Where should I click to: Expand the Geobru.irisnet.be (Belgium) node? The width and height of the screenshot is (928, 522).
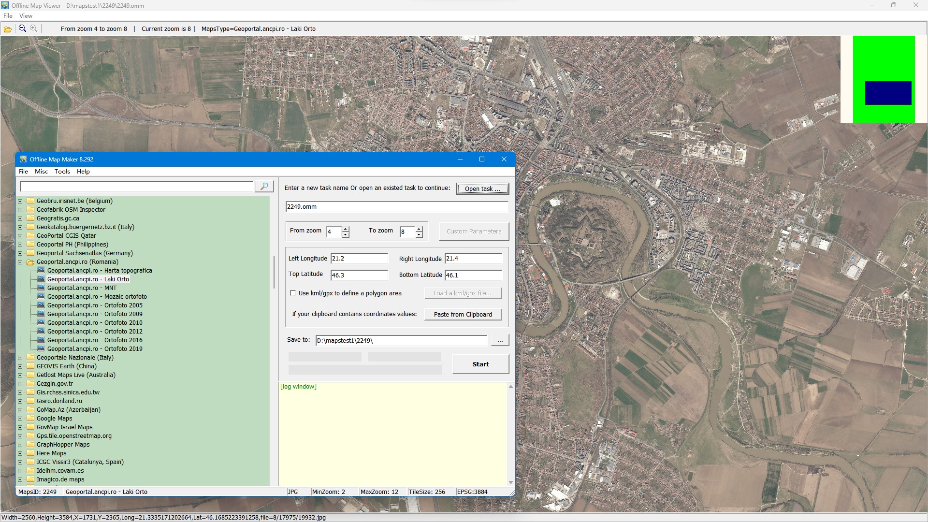coord(20,202)
